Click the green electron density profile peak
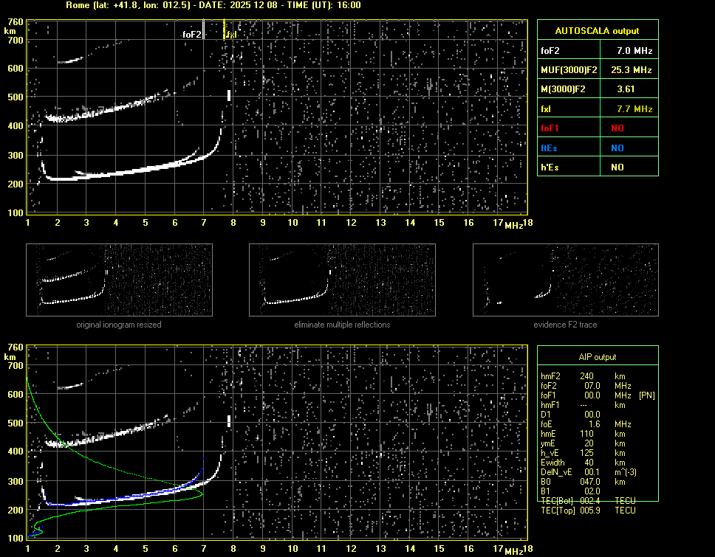This screenshot has height=557, width=715. pyautogui.click(x=201, y=496)
